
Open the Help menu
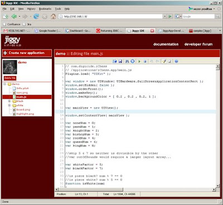pyautogui.click(x=67, y=9)
